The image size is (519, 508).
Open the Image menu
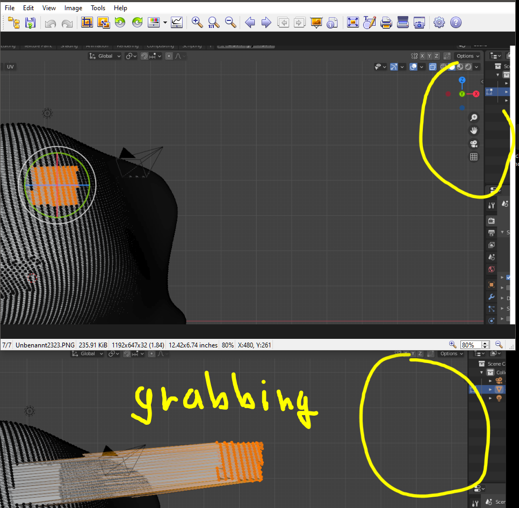point(73,8)
